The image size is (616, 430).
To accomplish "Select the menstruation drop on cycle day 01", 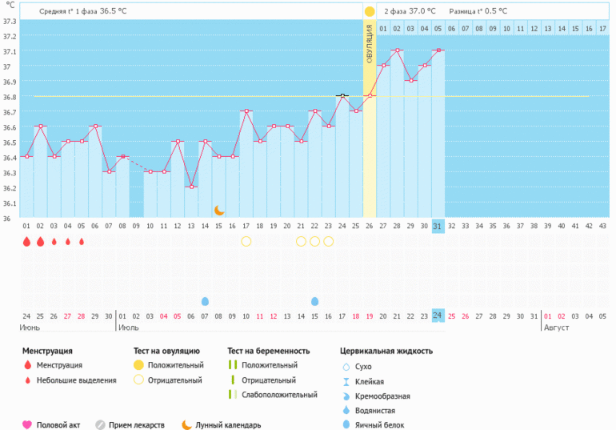I will (26, 241).
